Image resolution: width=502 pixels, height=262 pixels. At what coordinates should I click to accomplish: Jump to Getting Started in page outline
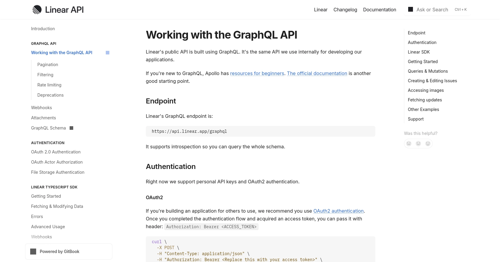423,62
